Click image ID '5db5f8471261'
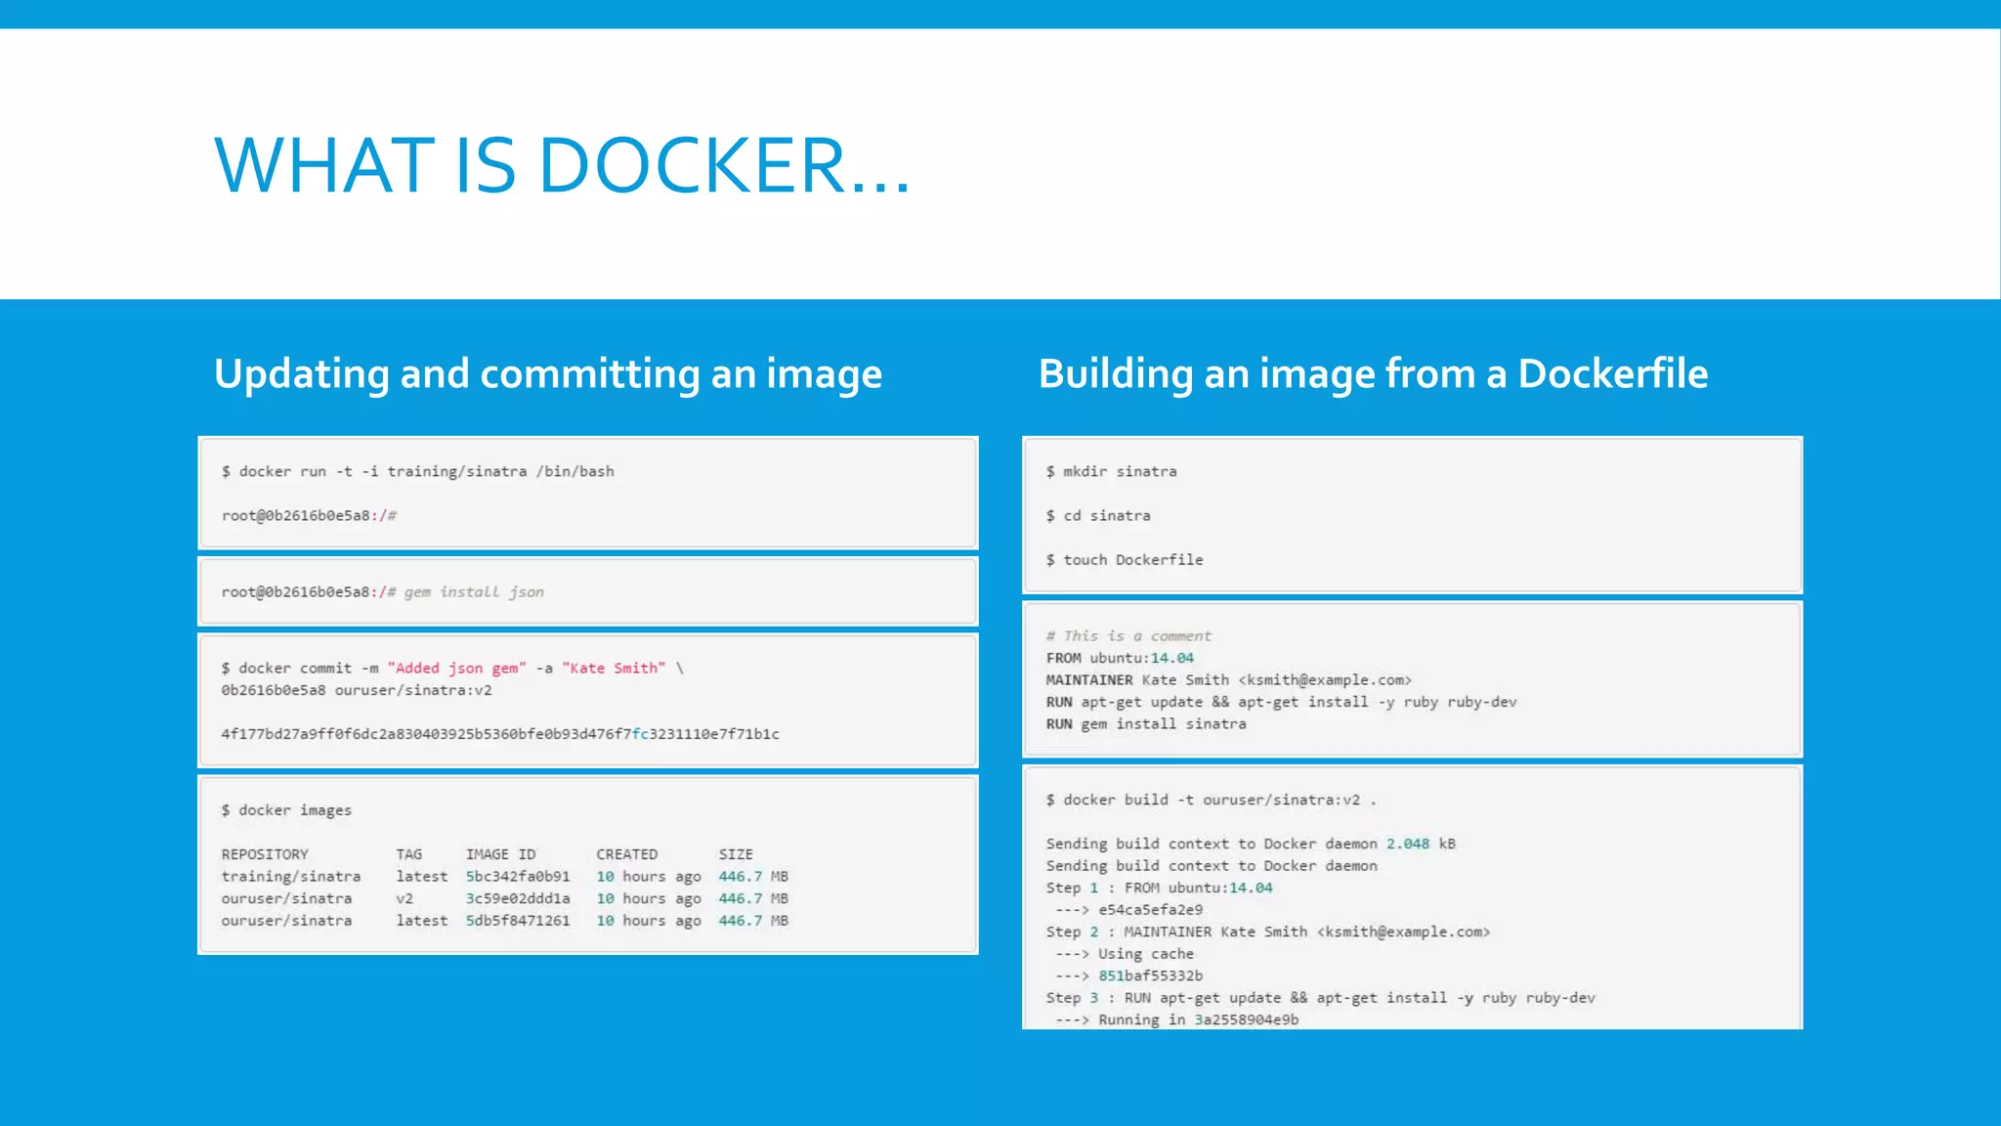Image resolution: width=2001 pixels, height=1126 pixels. click(x=518, y=921)
